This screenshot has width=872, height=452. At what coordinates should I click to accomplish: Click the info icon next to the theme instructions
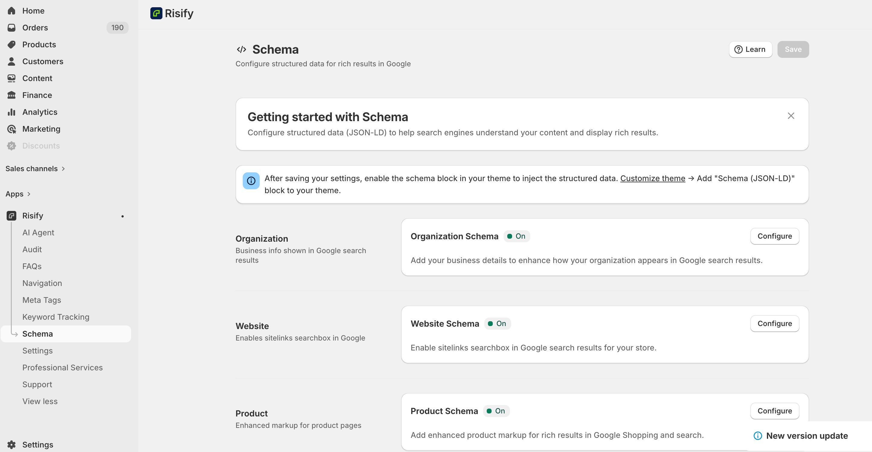[x=251, y=180]
